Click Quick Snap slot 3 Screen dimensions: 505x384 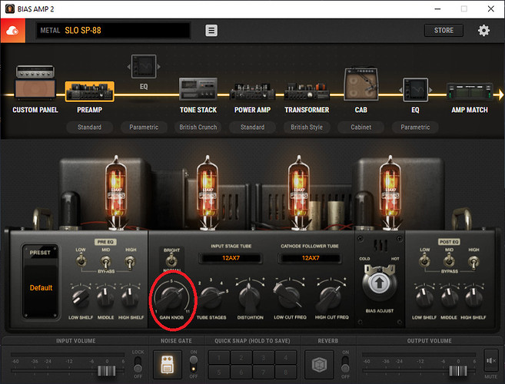click(263, 357)
